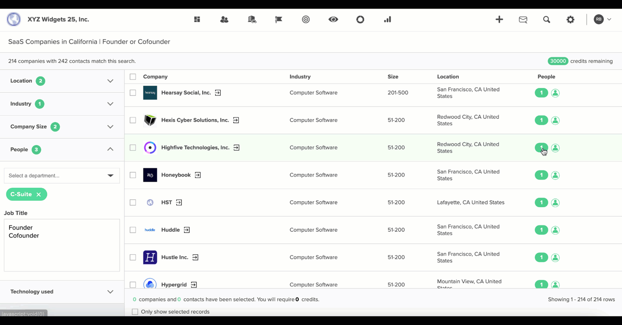
Task: Open the flag icon in top navigation
Action: click(x=279, y=19)
